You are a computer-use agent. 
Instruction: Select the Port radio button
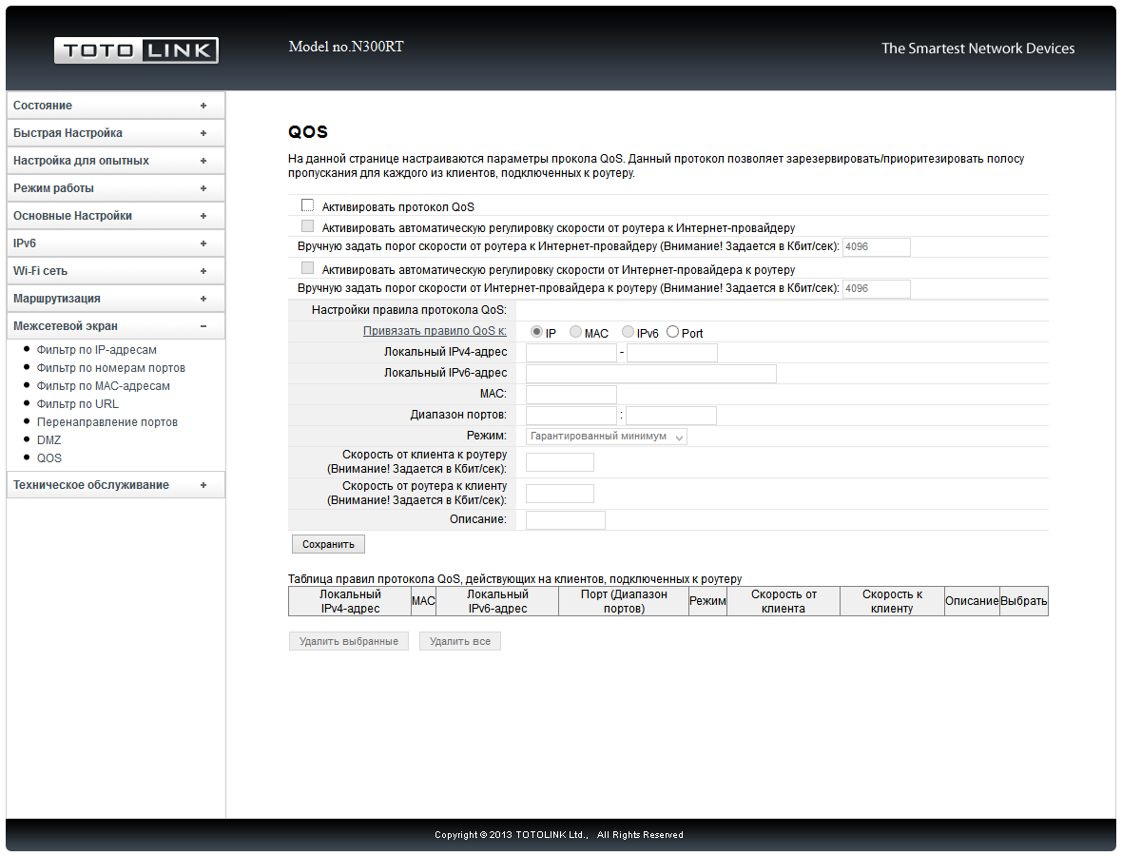[x=672, y=331]
